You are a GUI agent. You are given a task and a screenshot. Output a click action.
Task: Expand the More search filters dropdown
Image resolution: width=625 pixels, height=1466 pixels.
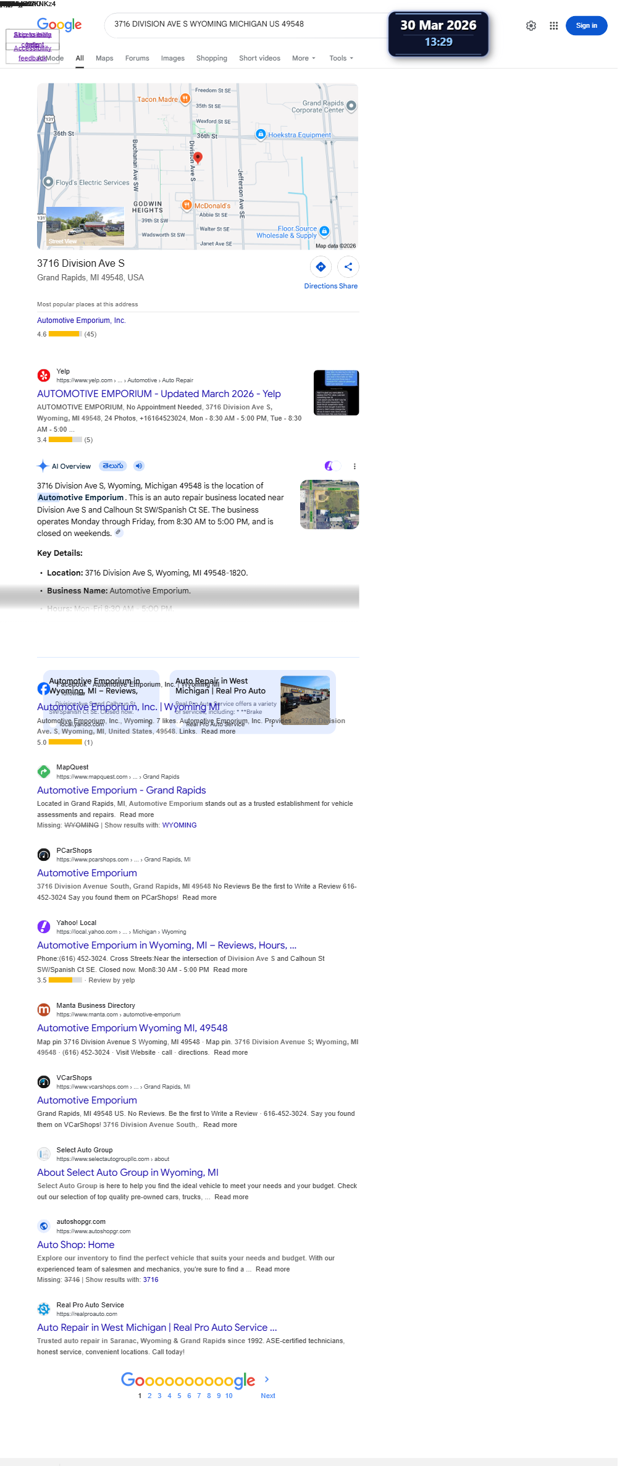[304, 58]
